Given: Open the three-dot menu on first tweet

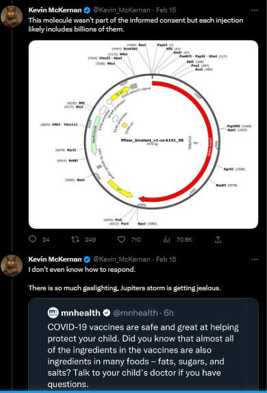Looking at the screenshot, I should click(255, 10).
